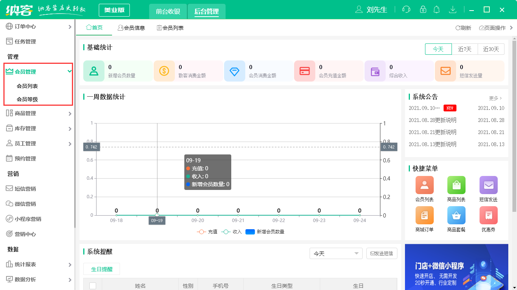This screenshot has height=290, width=517.
Task: Click the 门店+微信小程序 banner
Action: (456, 267)
